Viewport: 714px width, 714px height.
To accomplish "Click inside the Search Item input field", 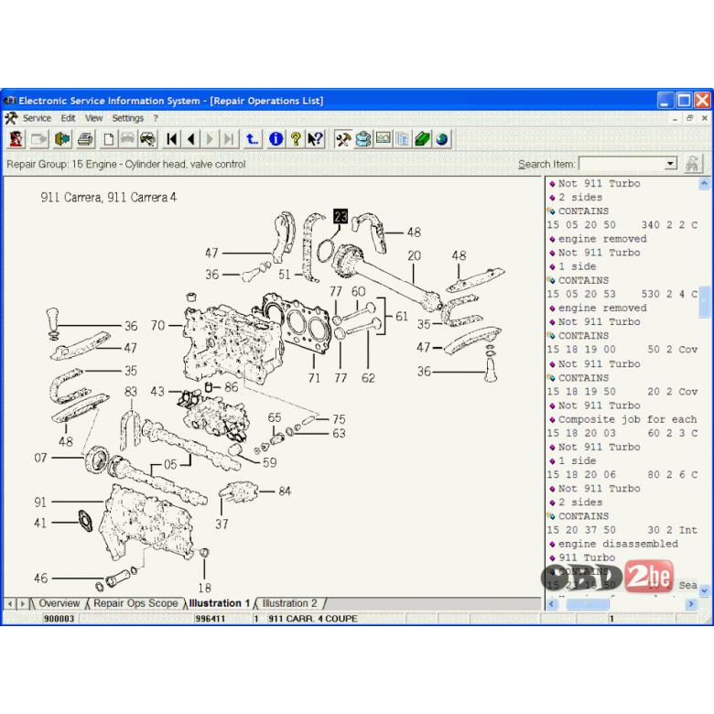I will click(x=622, y=164).
